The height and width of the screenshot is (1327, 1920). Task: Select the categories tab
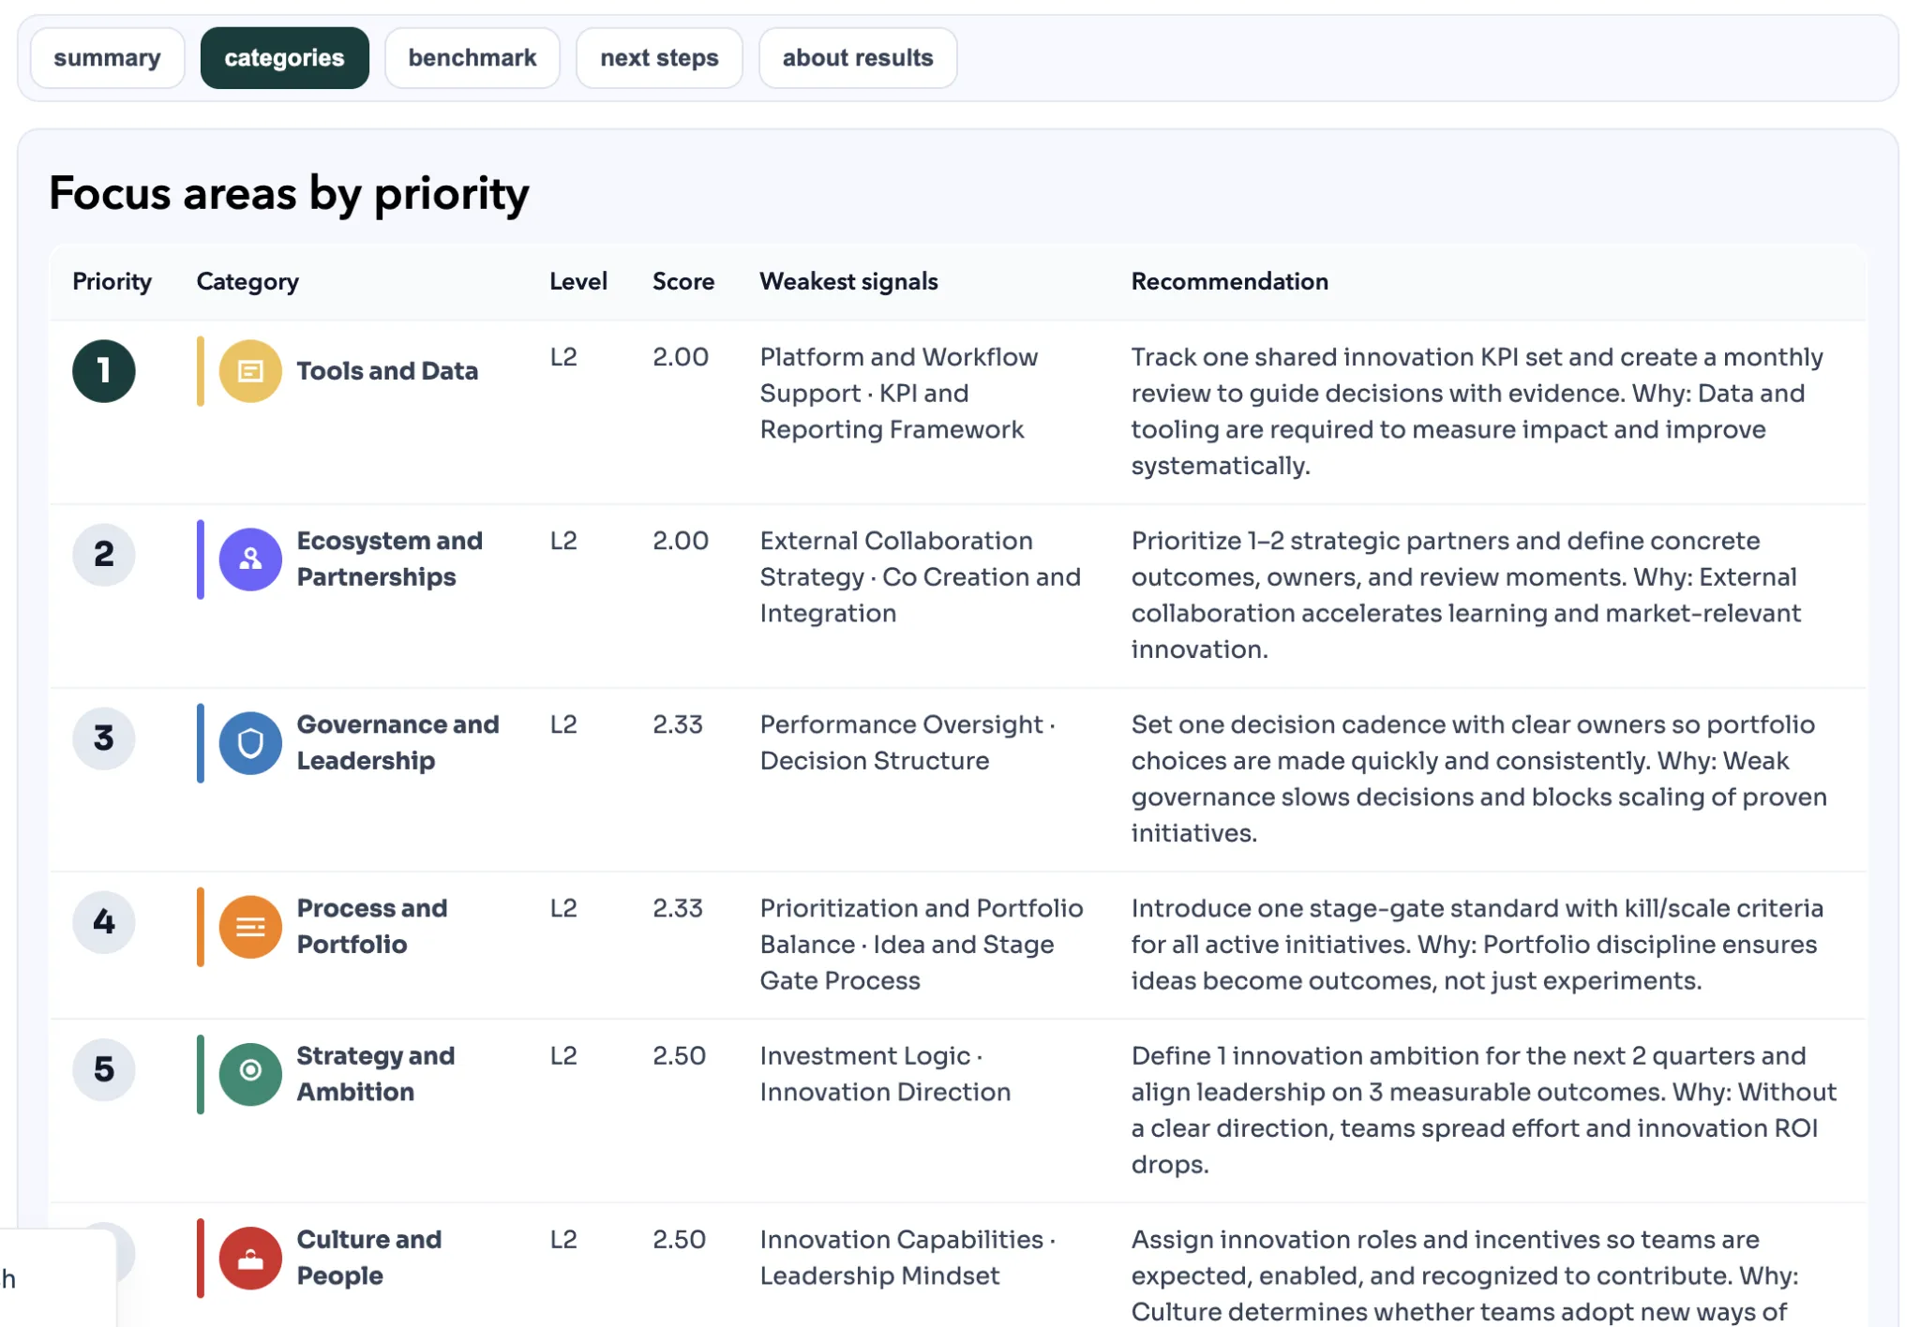pos(284,58)
